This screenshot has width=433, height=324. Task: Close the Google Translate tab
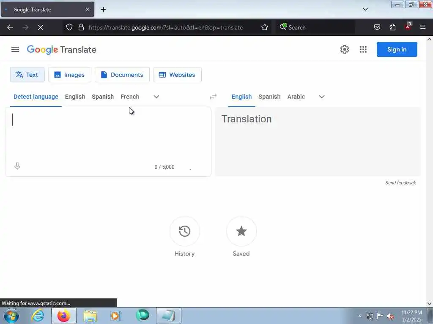click(x=87, y=9)
